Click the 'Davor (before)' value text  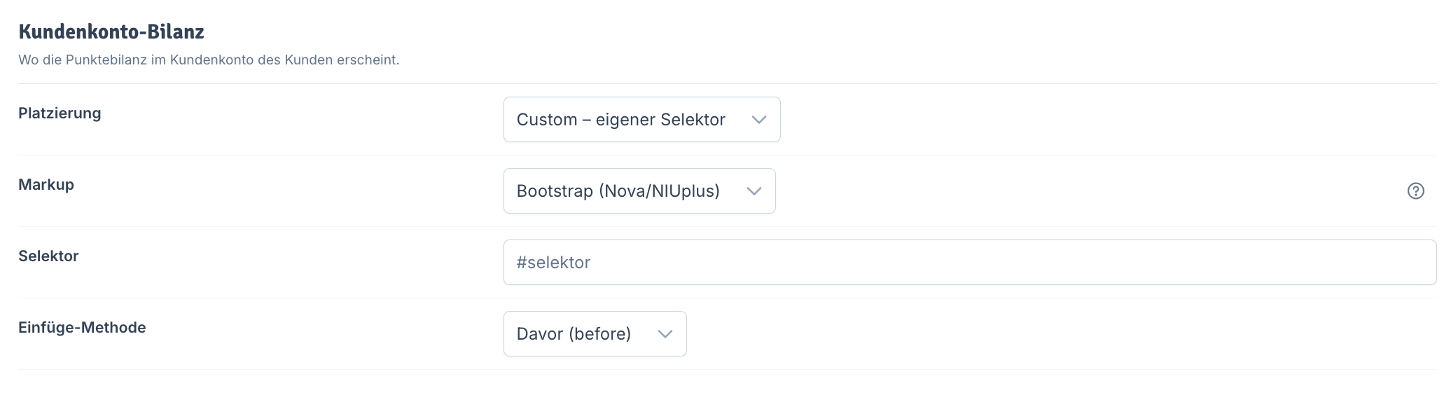click(x=574, y=334)
